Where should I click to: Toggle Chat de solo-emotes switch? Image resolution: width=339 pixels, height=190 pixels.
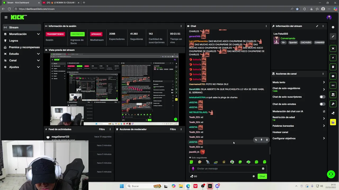(322, 104)
